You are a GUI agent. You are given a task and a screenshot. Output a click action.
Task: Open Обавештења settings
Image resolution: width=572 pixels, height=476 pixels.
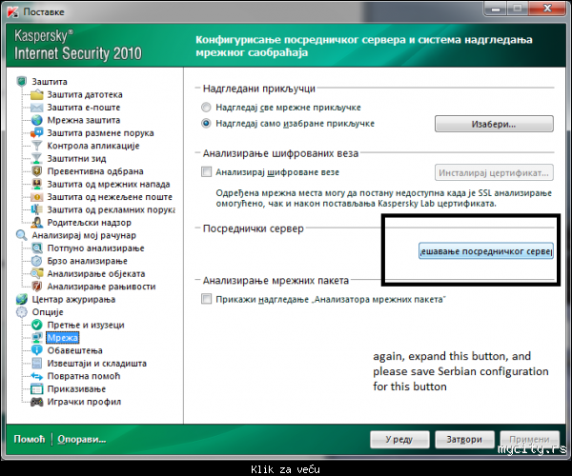(x=74, y=350)
